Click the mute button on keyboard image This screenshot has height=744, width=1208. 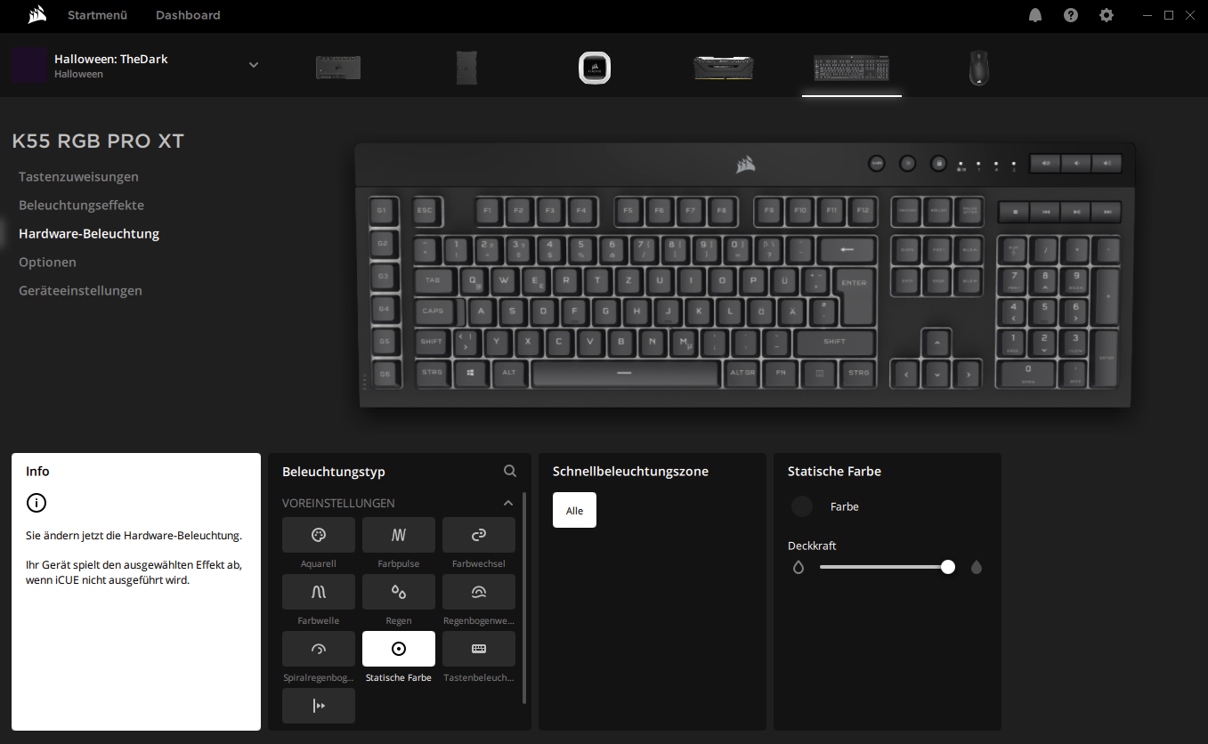[1046, 163]
